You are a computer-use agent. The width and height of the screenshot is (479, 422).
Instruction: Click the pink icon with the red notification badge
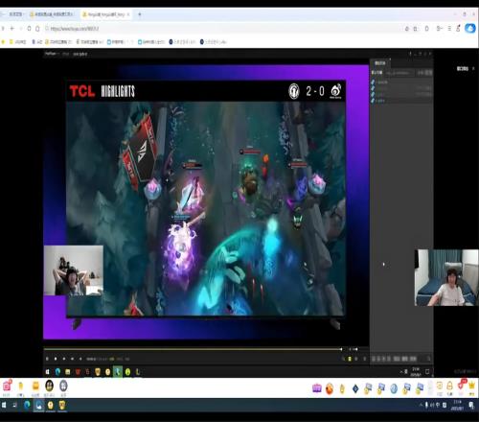[7, 386]
